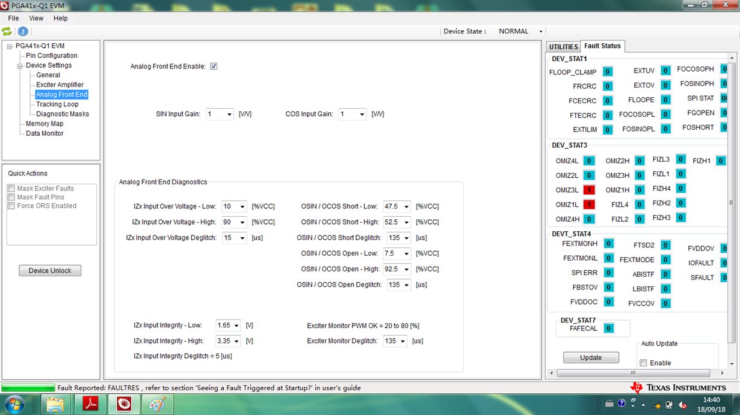This screenshot has height=415, width=740.
Task: Collapse PGA41x-Q1 EVM tree root
Action: (x=9, y=46)
